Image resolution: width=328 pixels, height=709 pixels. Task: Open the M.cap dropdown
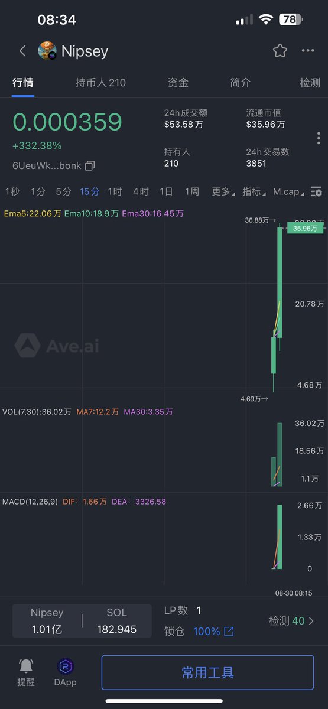tap(290, 191)
